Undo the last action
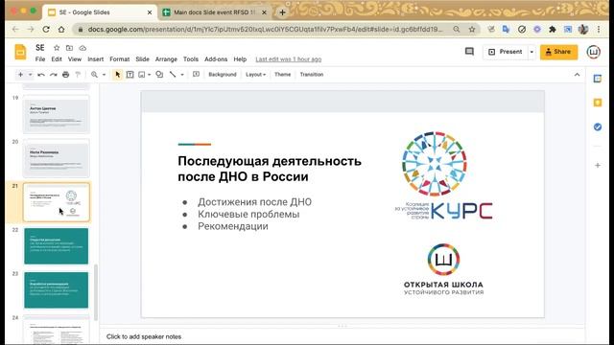Image resolution: width=614 pixels, height=345 pixels. coord(40,75)
